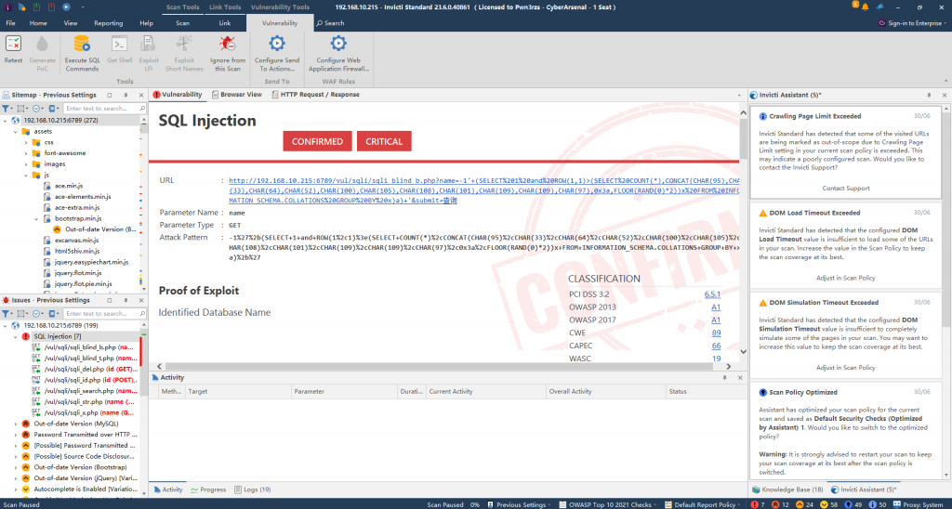The image size is (952, 509).
Task: Switch to the Scan ribbon tab
Action: coord(183,23)
